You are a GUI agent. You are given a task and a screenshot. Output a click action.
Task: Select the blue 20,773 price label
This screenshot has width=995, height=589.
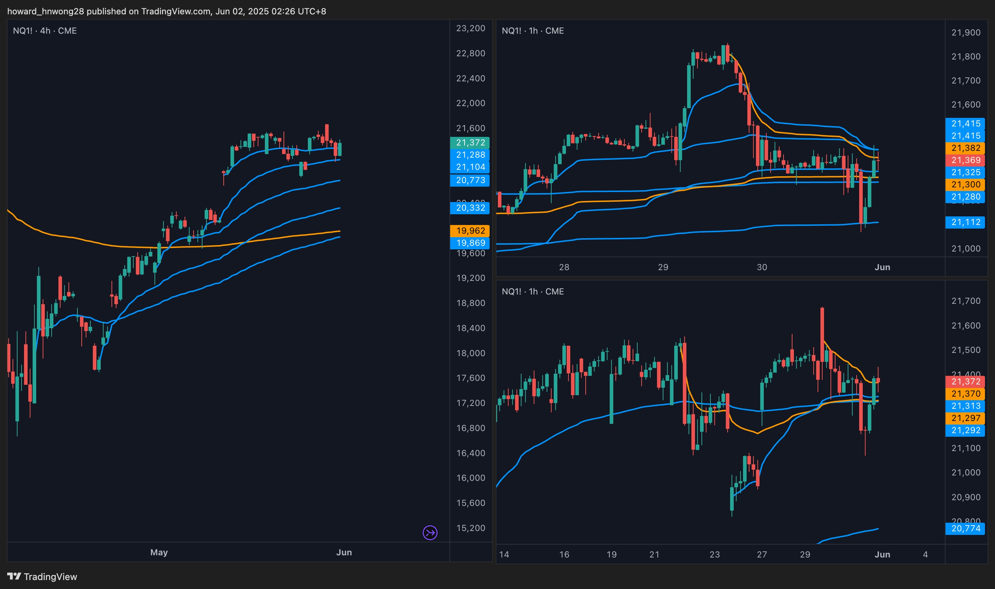(470, 180)
